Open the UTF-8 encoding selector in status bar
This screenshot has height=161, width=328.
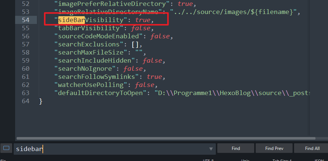coord(208,160)
